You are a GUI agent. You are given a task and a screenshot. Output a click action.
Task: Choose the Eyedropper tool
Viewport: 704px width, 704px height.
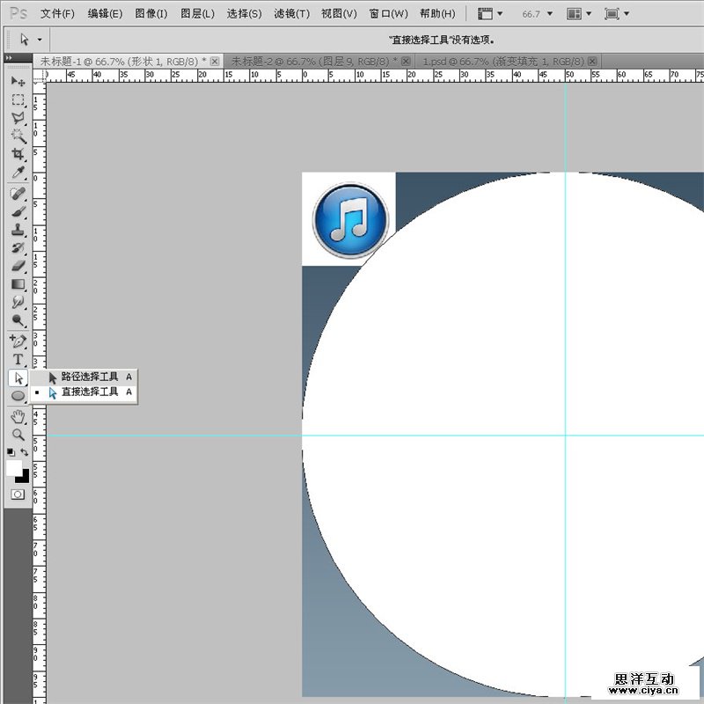pos(18,172)
